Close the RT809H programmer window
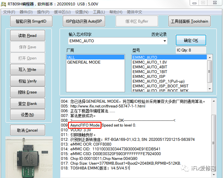The image size is (223, 178). click(x=215, y=3)
